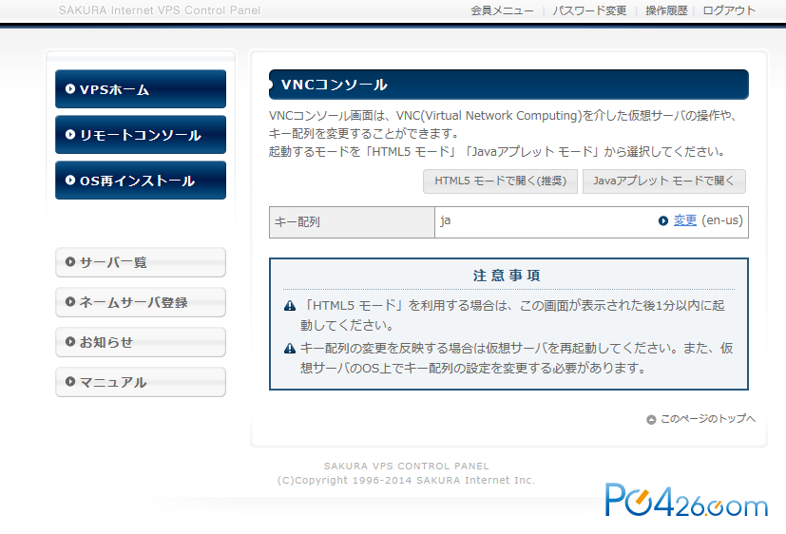
Task: Click arrow icon on ネームサーバ登録 button
Action: point(70,301)
